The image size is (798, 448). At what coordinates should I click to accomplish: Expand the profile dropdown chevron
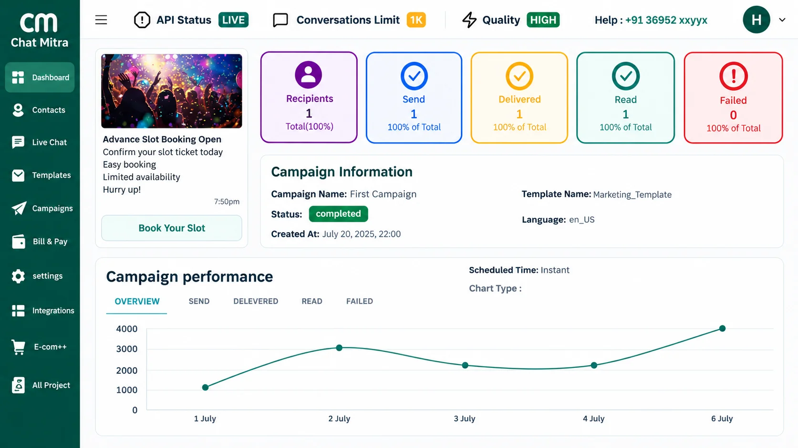(x=782, y=20)
